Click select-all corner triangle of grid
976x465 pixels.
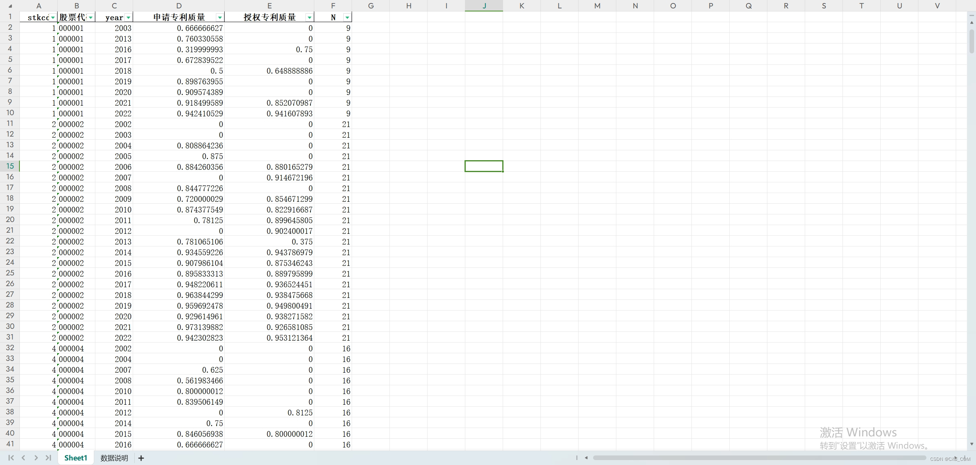(10, 6)
